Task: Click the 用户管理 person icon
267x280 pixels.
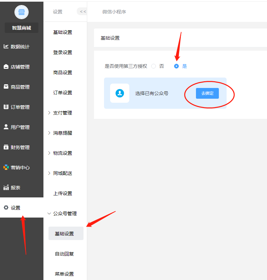Action: 6,127
